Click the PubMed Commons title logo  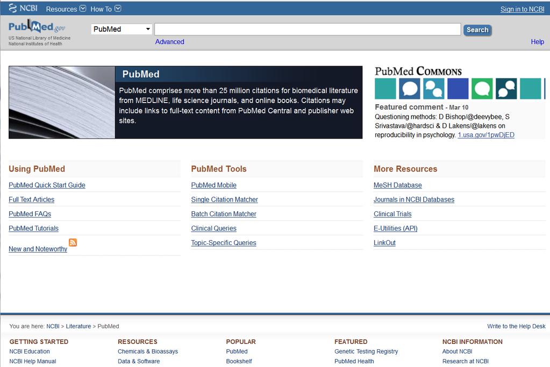(x=418, y=71)
